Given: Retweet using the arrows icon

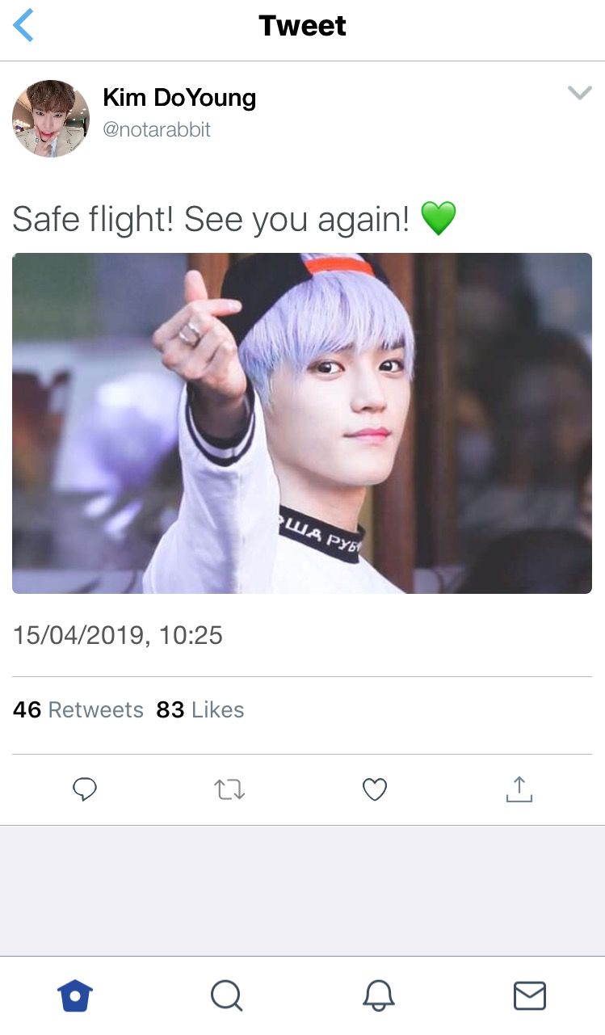Looking at the screenshot, I should pyautogui.click(x=229, y=789).
